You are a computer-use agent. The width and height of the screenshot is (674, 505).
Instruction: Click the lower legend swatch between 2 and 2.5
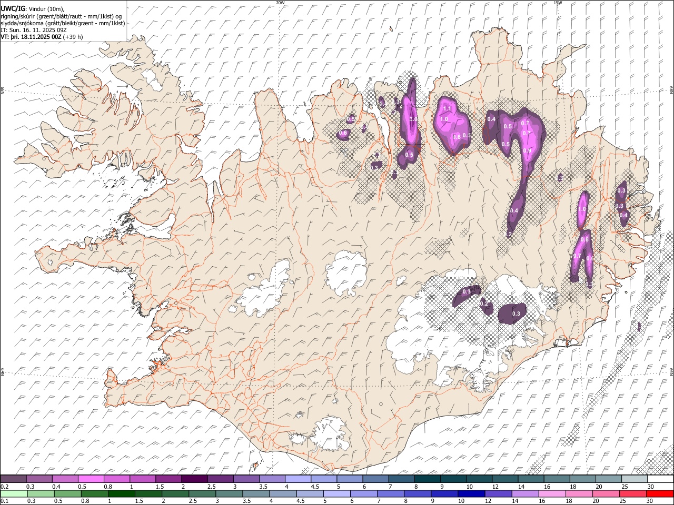[175, 493]
